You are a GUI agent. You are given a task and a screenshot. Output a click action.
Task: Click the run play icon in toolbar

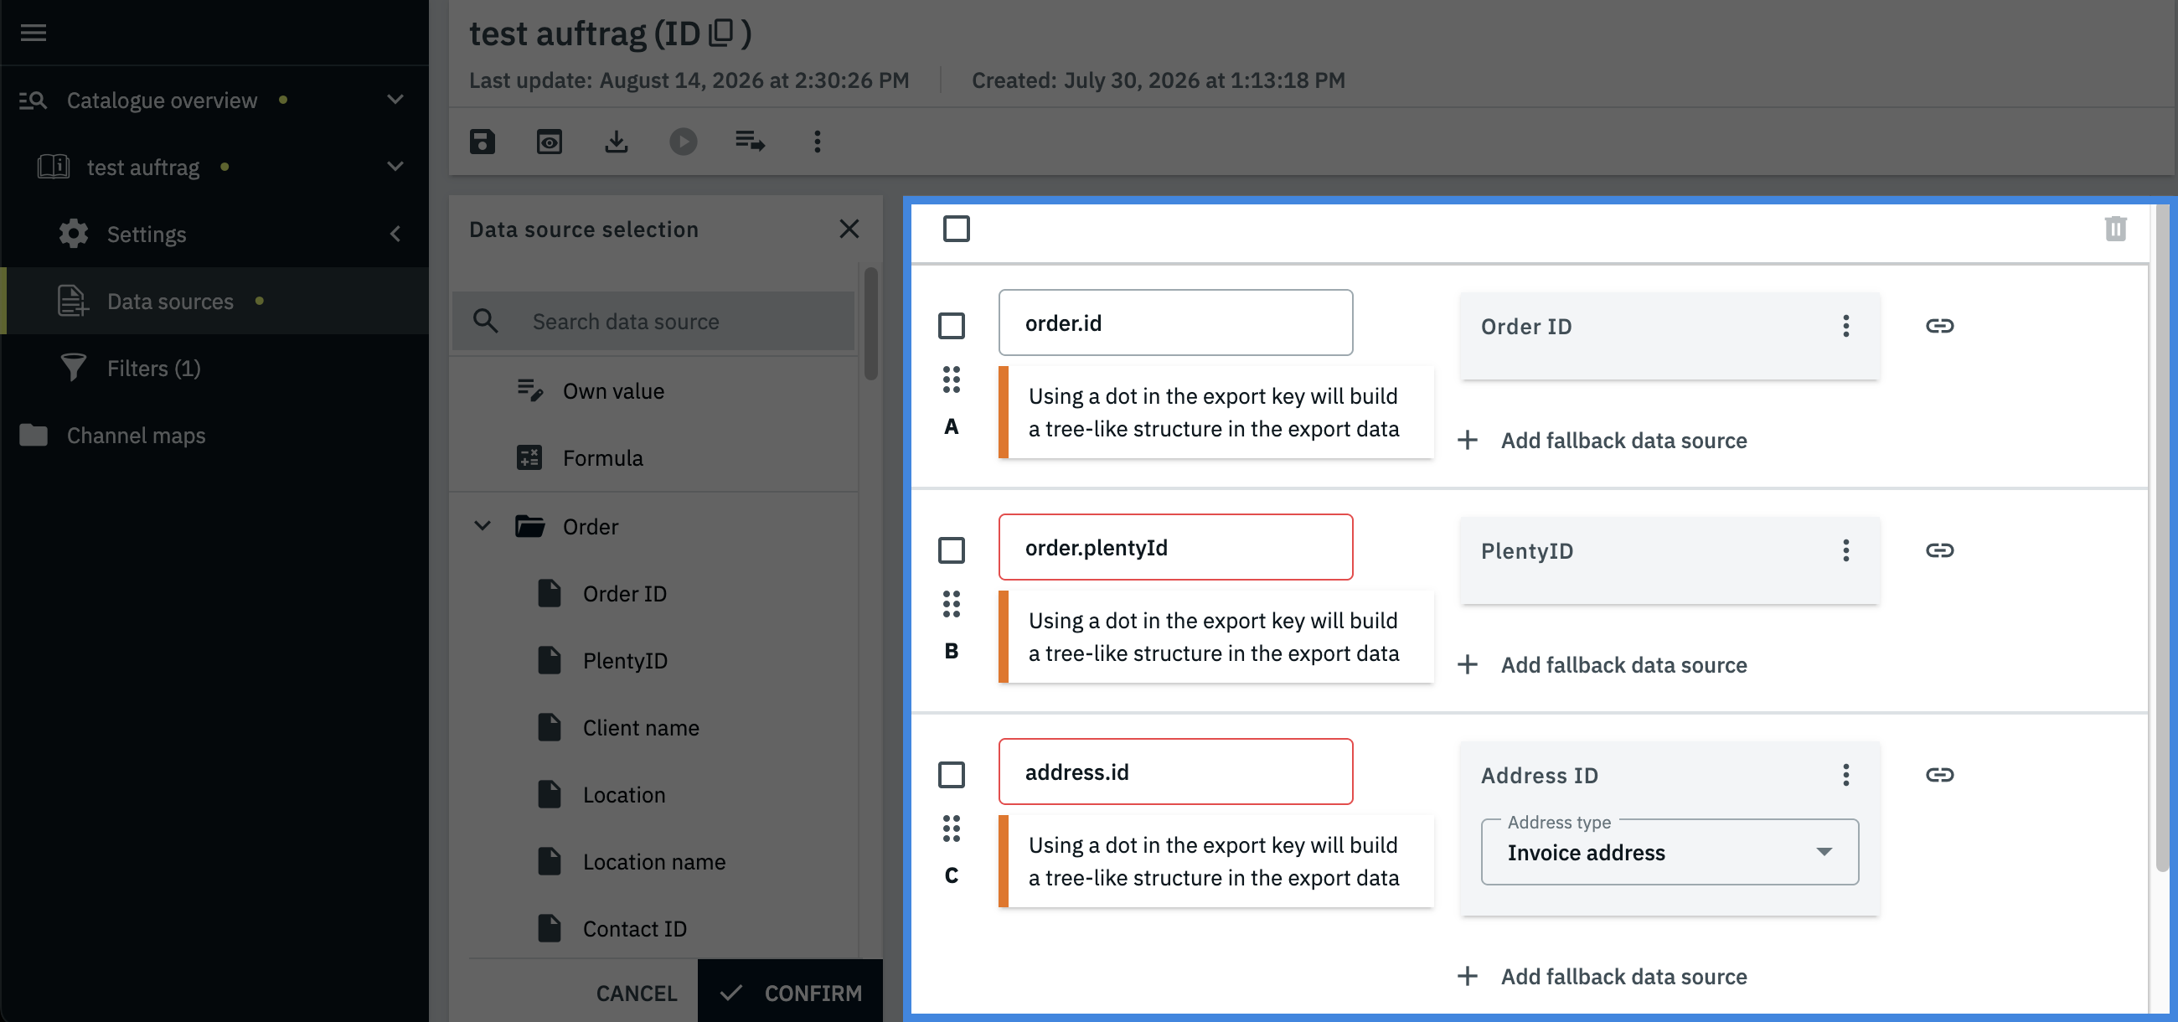684,142
